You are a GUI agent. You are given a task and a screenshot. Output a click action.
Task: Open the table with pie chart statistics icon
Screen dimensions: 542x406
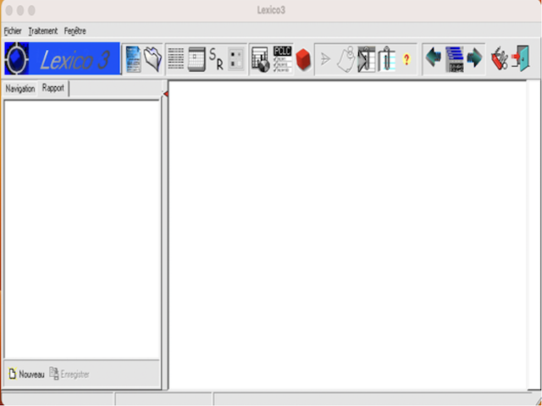click(x=260, y=59)
